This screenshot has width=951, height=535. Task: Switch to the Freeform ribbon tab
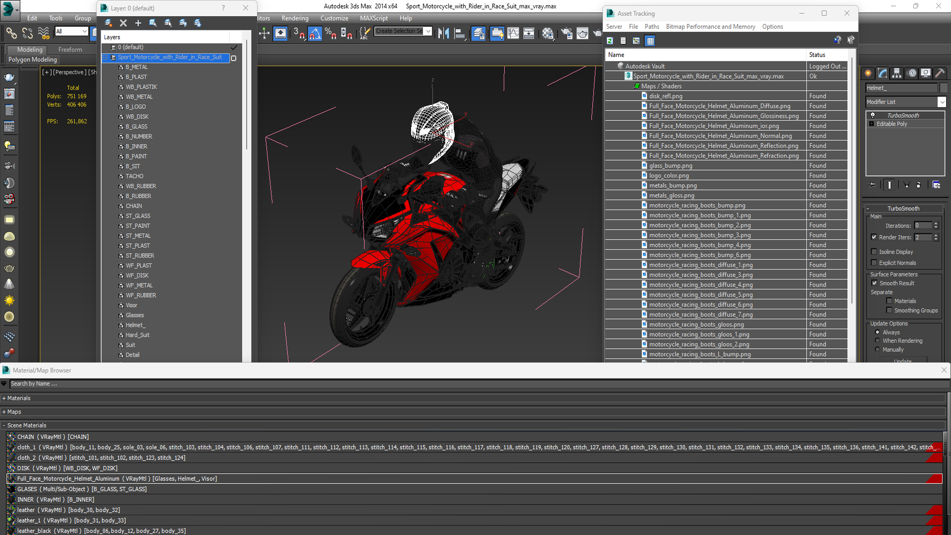tap(70, 50)
